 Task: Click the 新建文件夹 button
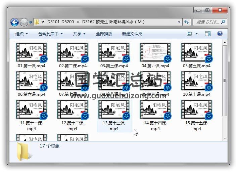(132, 34)
